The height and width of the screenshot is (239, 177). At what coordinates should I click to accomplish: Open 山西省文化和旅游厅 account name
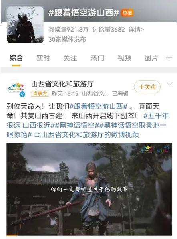[x=62, y=84]
